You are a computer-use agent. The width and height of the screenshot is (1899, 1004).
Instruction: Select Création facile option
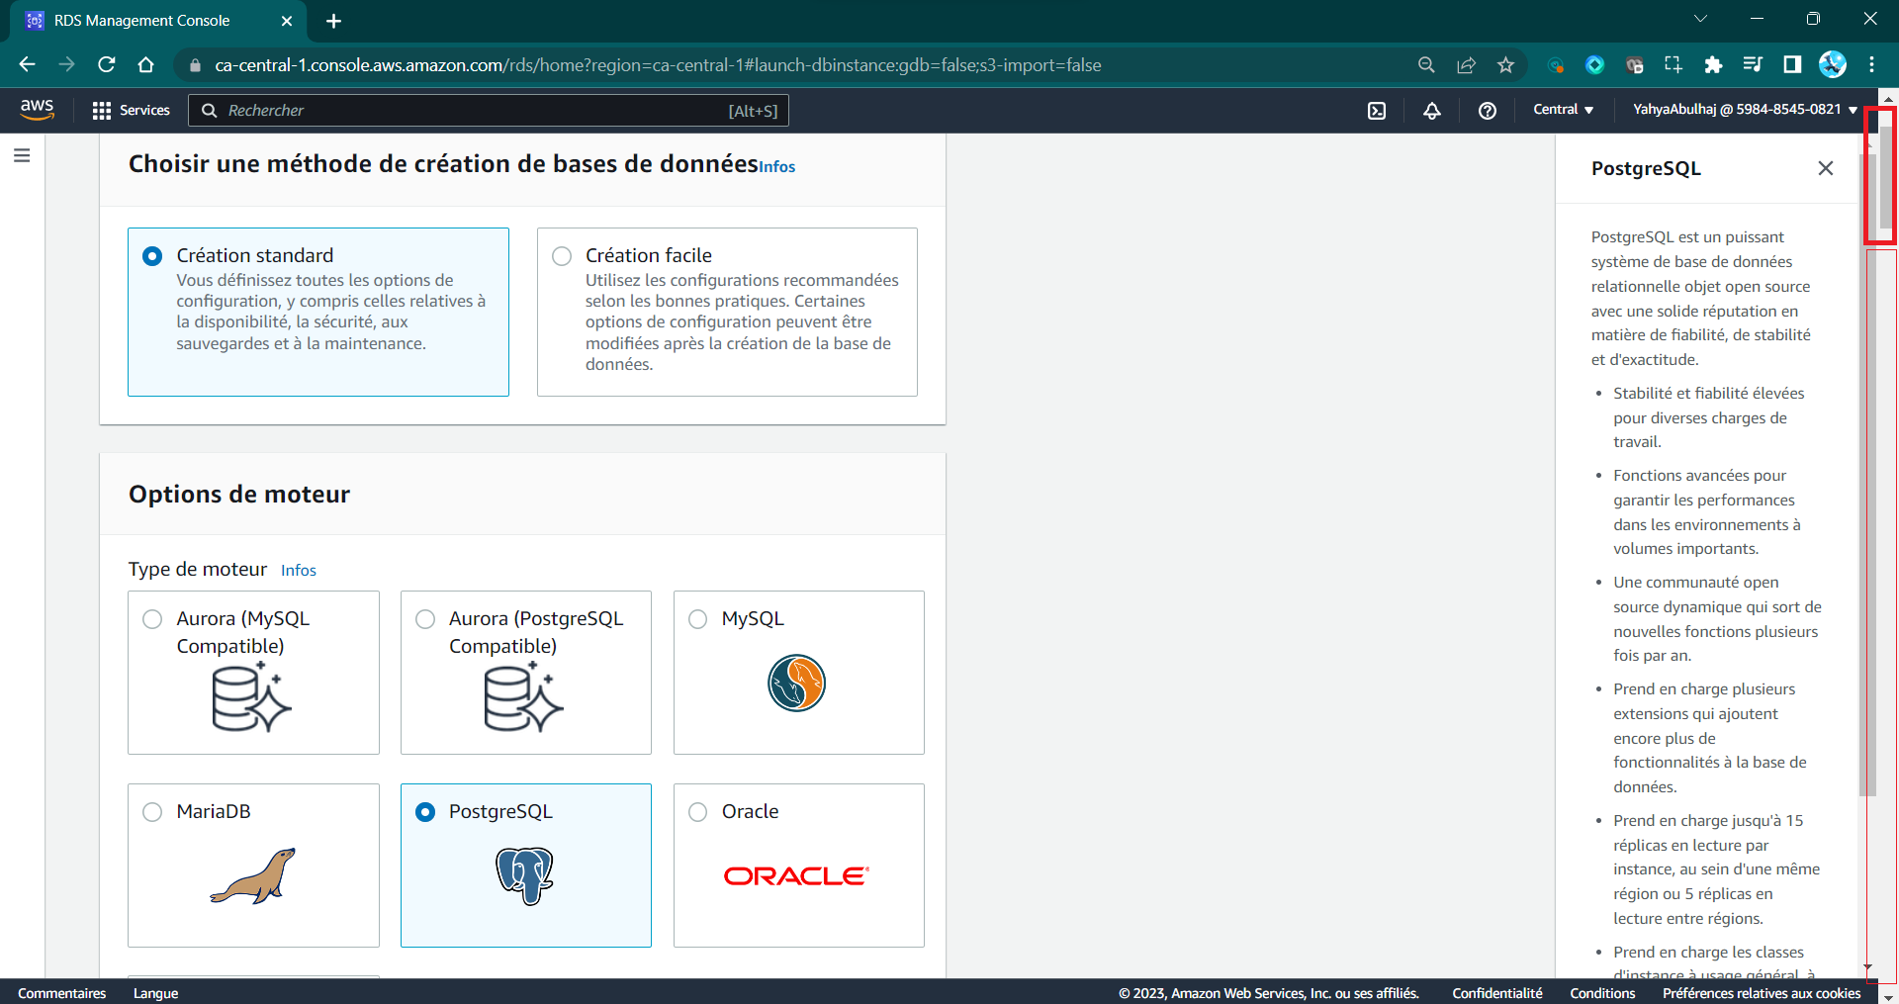tap(727, 312)
